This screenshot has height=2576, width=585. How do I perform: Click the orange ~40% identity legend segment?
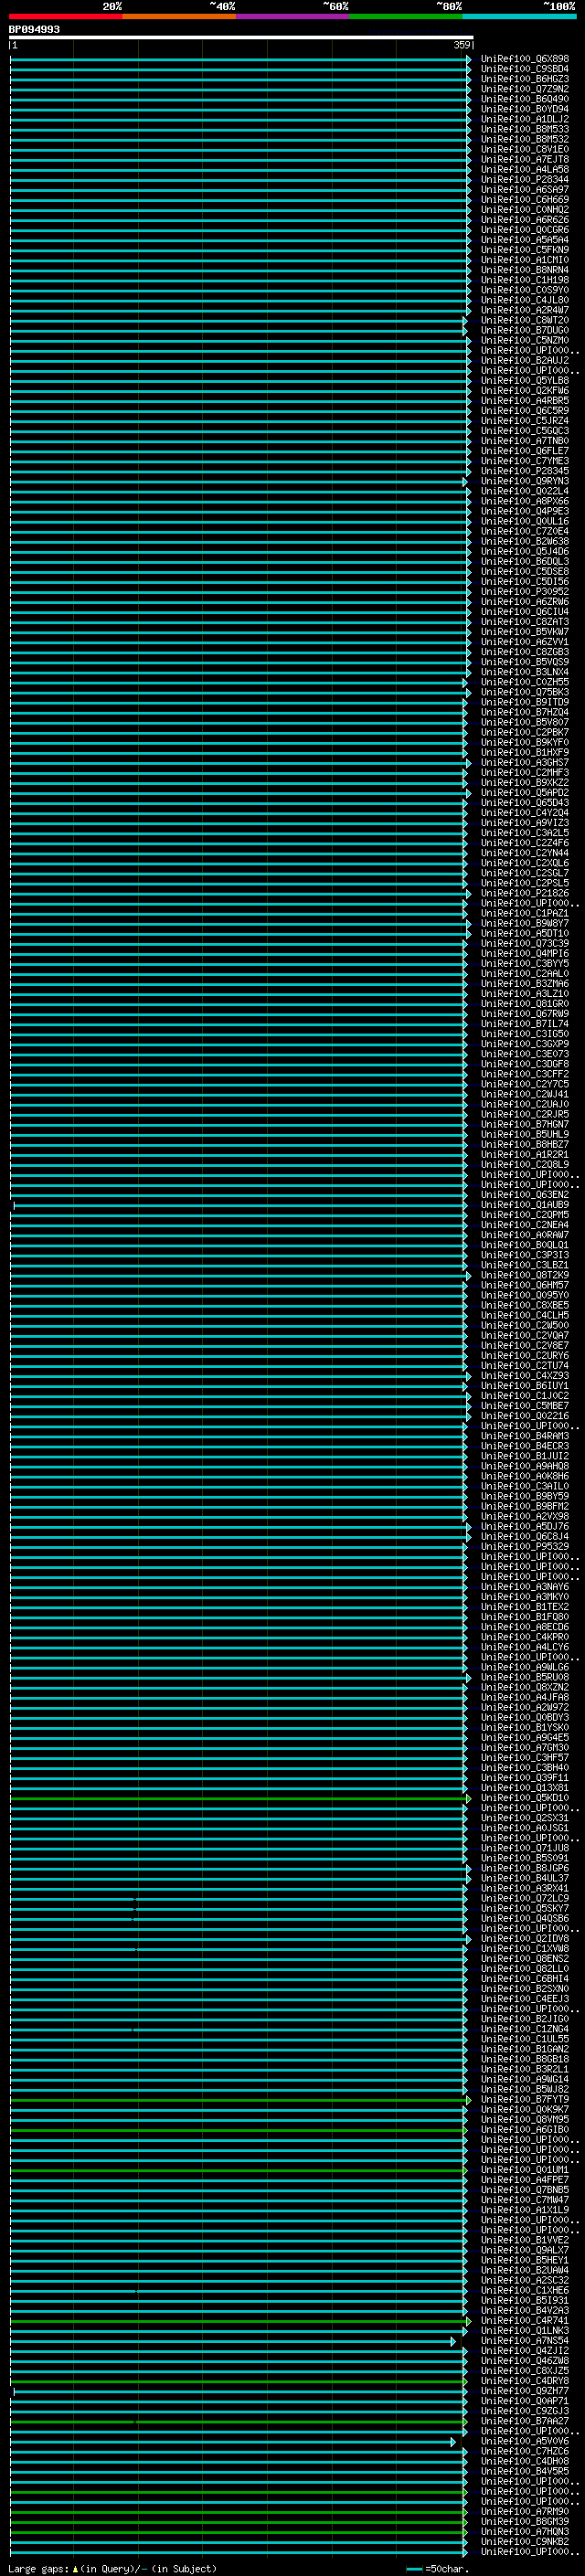tap(179, 16)
